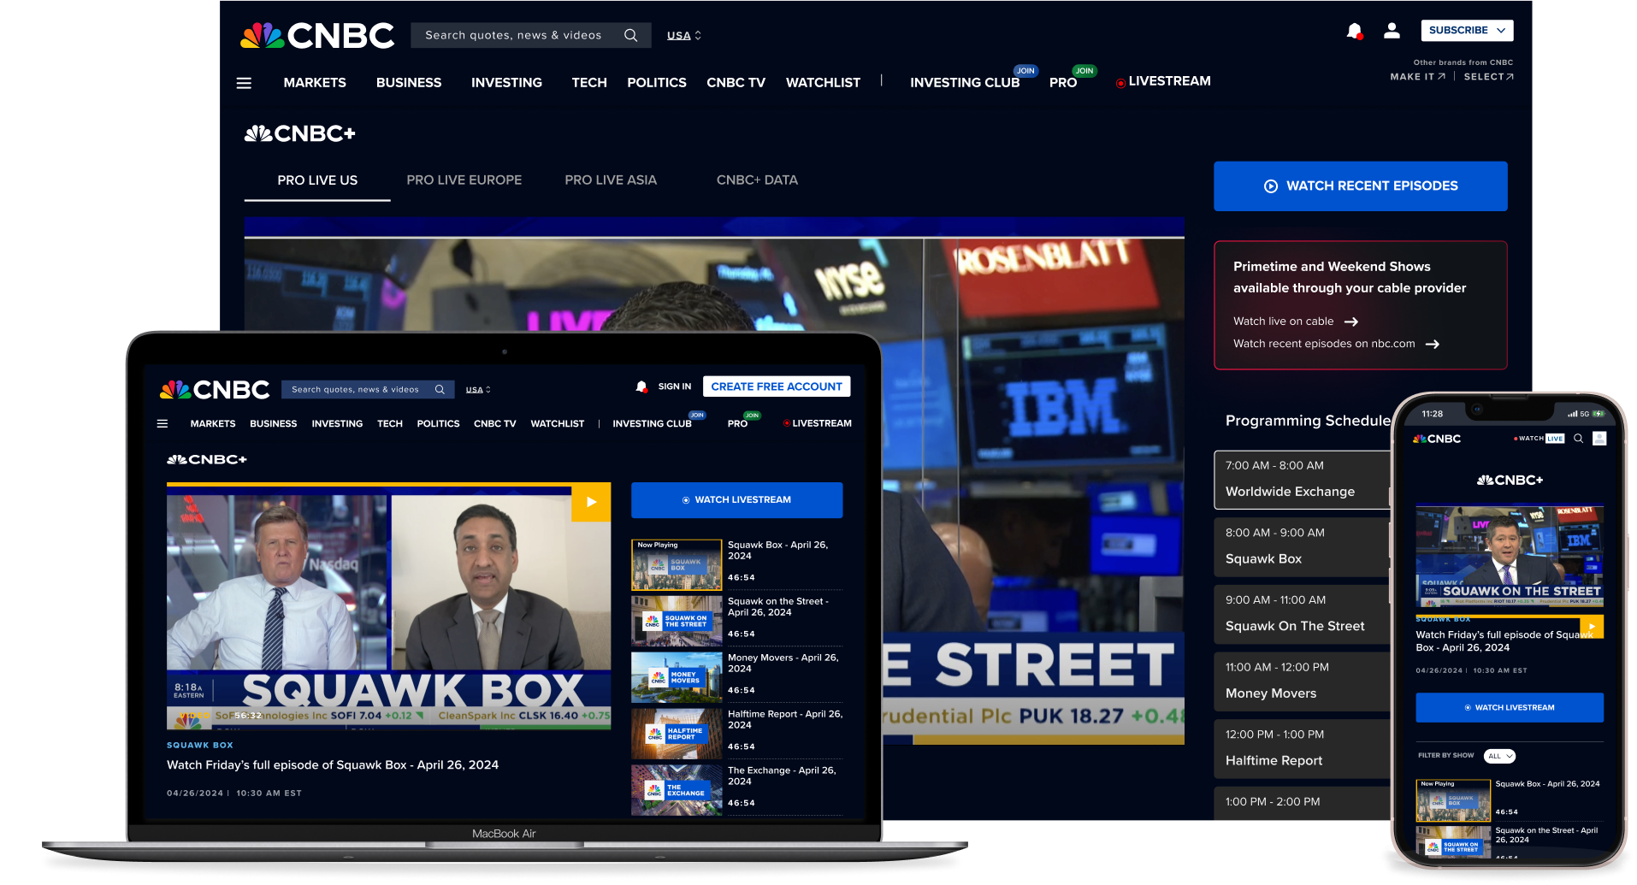Screen dimensions: 1637x885
Task: Enable the WATCH LIVE toggle on the phone
Action: [x=1539, y=438]
